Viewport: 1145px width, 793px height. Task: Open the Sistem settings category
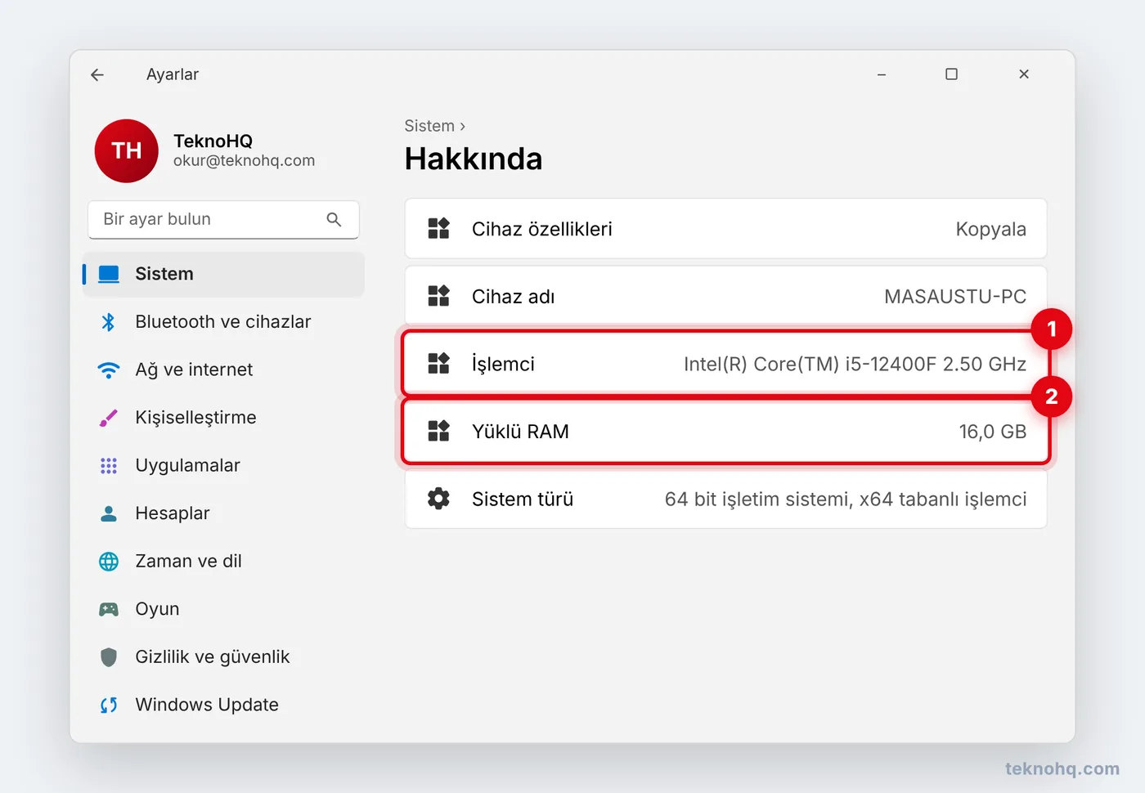pos(223,274)
